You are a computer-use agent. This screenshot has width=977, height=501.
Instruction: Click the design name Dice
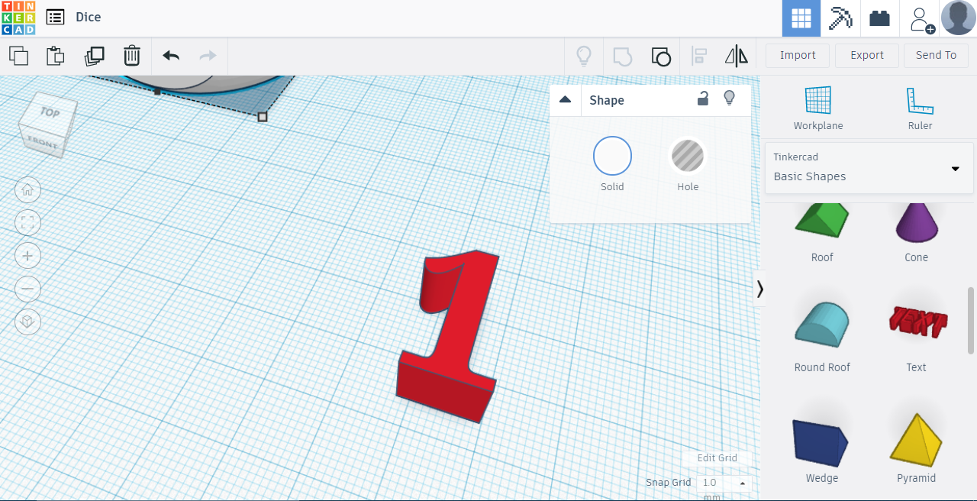point(89,17)
